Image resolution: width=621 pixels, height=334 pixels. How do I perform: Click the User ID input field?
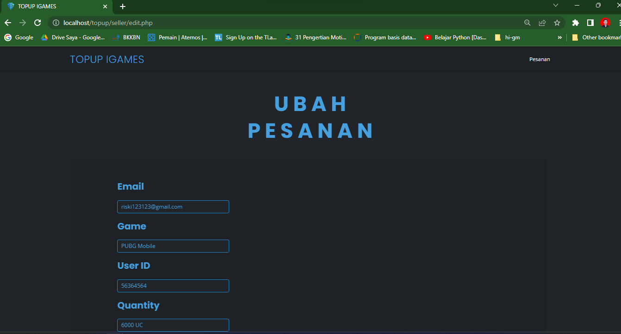click(x=173, y=286)
